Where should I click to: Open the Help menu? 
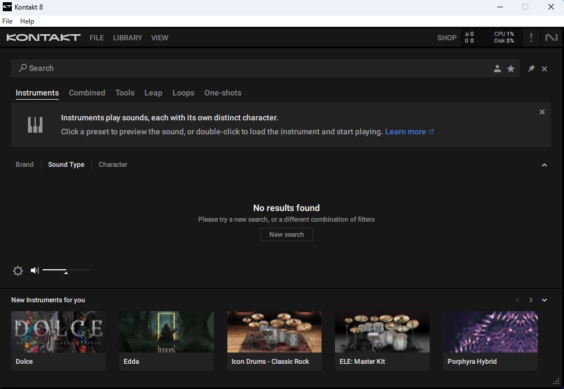(27, 21)
